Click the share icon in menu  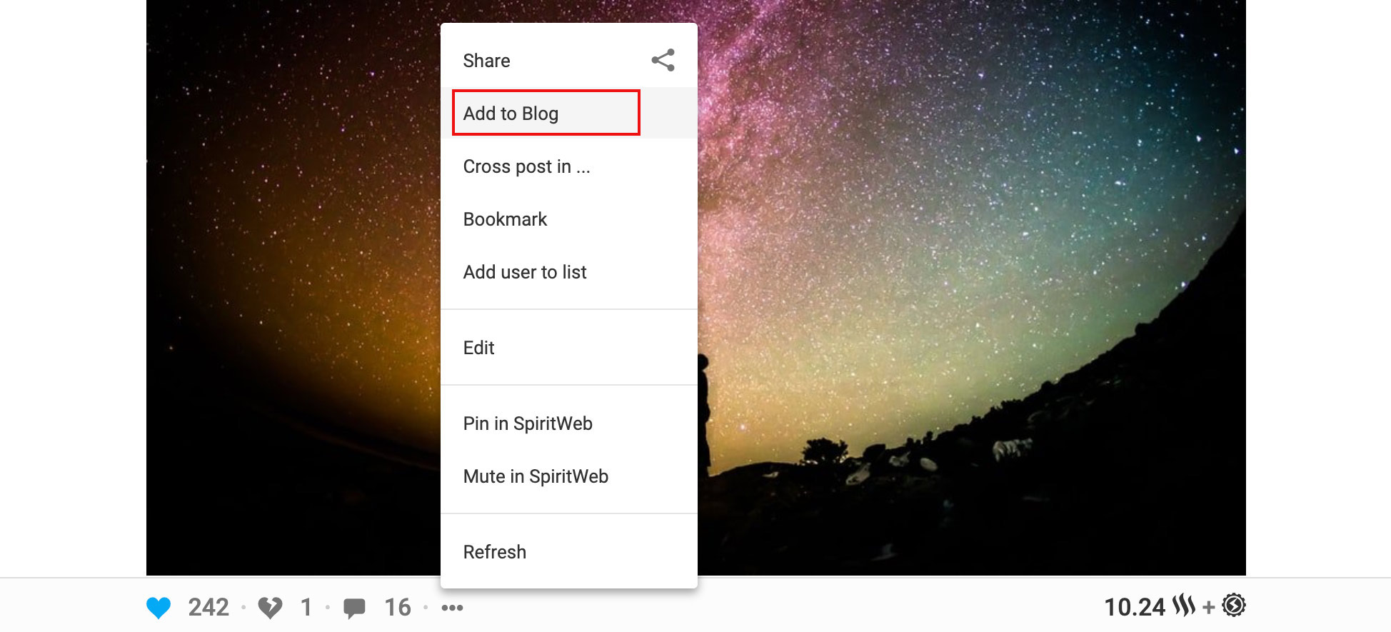(x=663, y=60)
